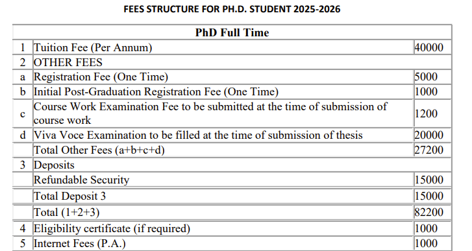Click the Refundable Security row label
The image size is (472, 251).
pyautogui.click(x=82, y=180)
